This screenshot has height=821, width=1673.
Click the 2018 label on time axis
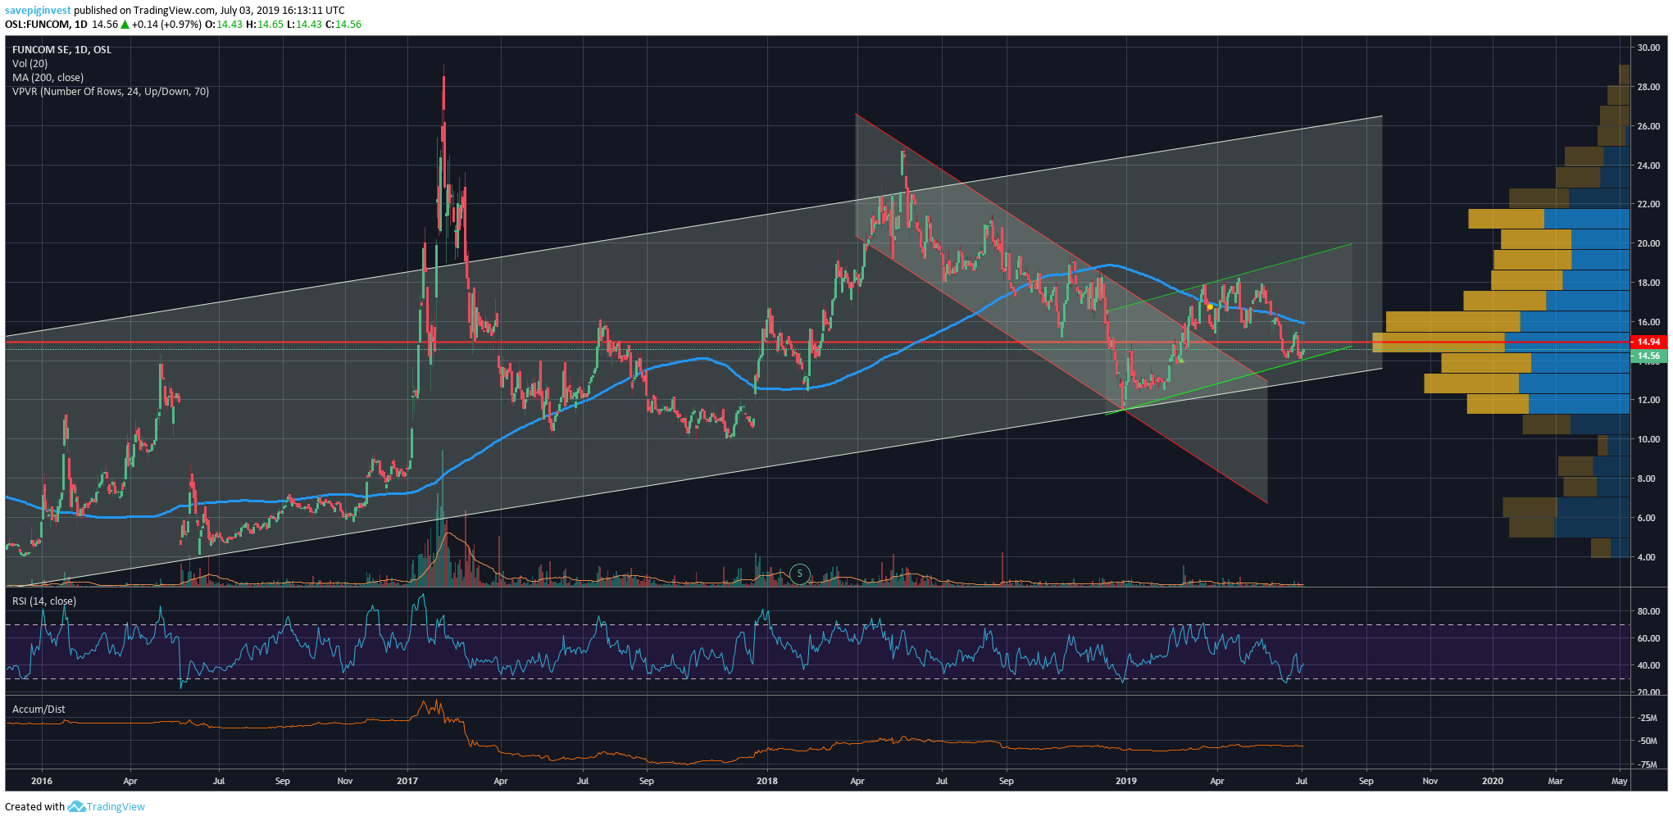[767, 781]
